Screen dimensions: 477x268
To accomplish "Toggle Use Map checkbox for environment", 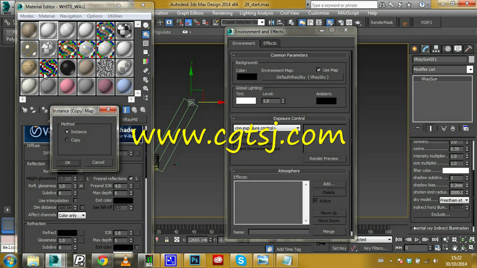I will (x=318, y=70).
